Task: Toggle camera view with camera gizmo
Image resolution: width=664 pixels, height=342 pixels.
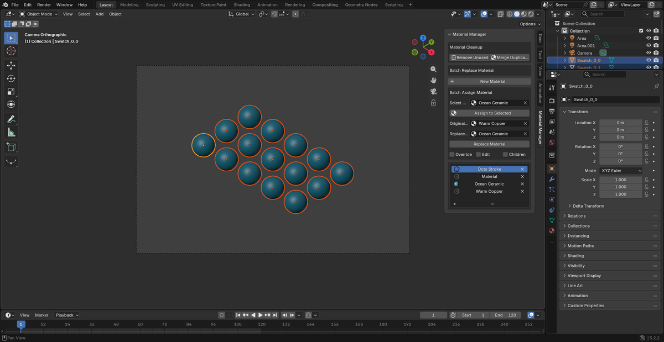Action: (434, 91)
